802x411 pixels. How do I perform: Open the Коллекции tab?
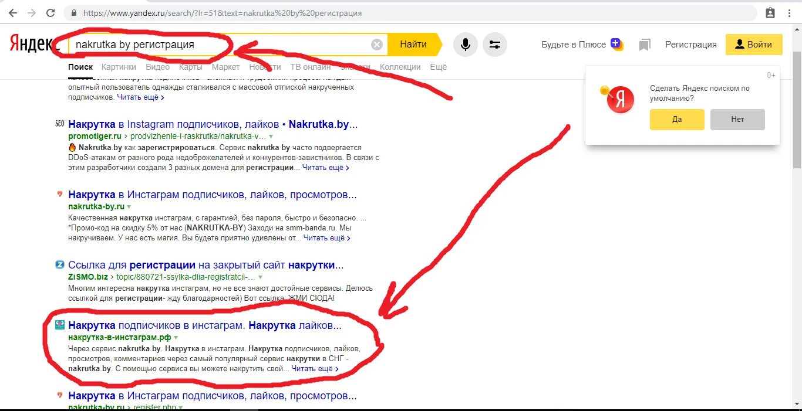pyautogui.click(x=400, y=67)
